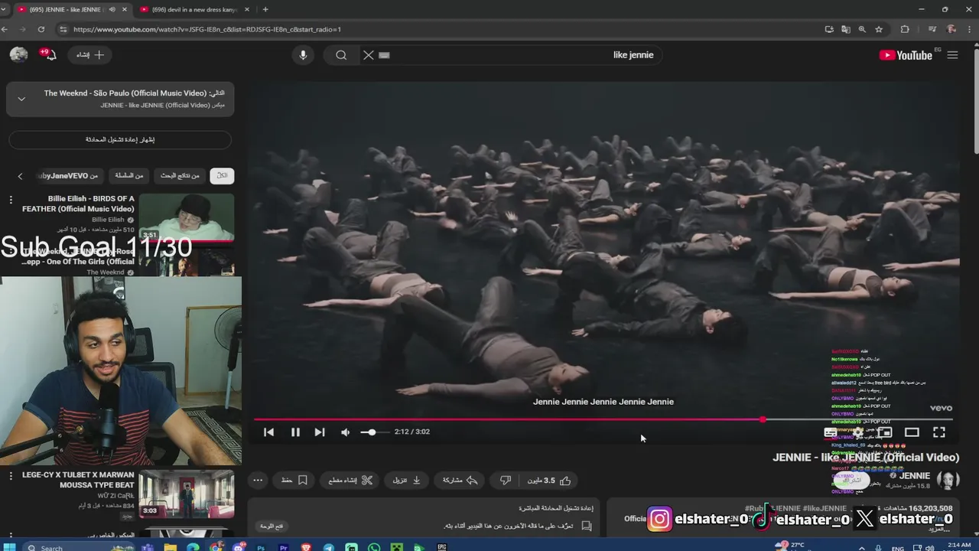979x551 pixels.
Task: Download the video with download button
Action: 407,481
